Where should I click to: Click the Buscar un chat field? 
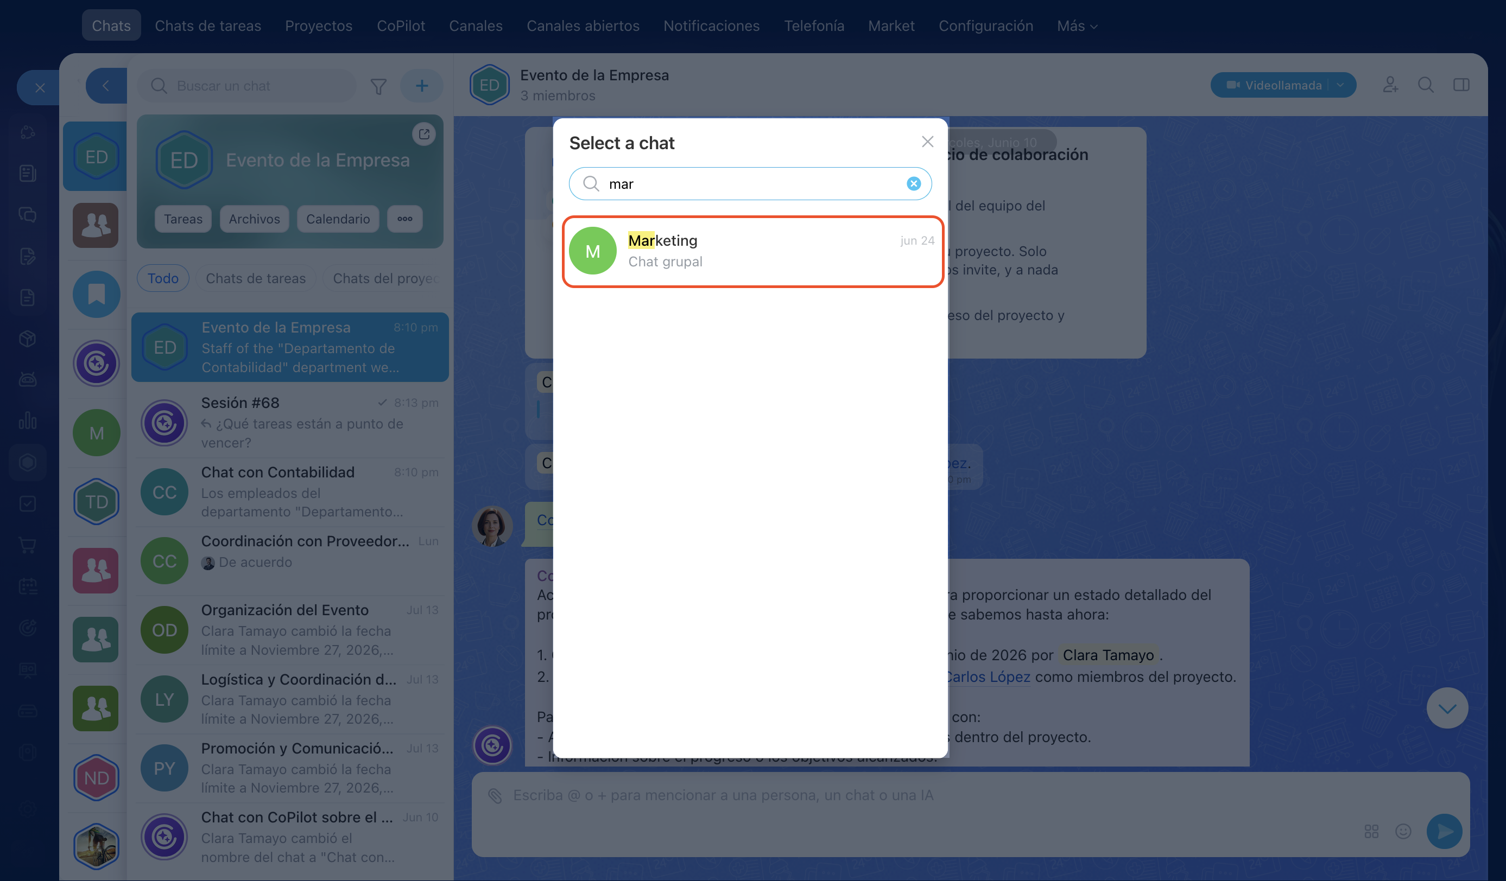coord(246,85)
